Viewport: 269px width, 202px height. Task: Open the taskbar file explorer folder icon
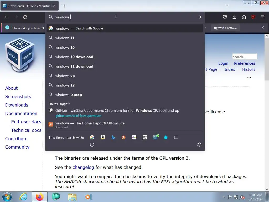(x=72, y=197)
